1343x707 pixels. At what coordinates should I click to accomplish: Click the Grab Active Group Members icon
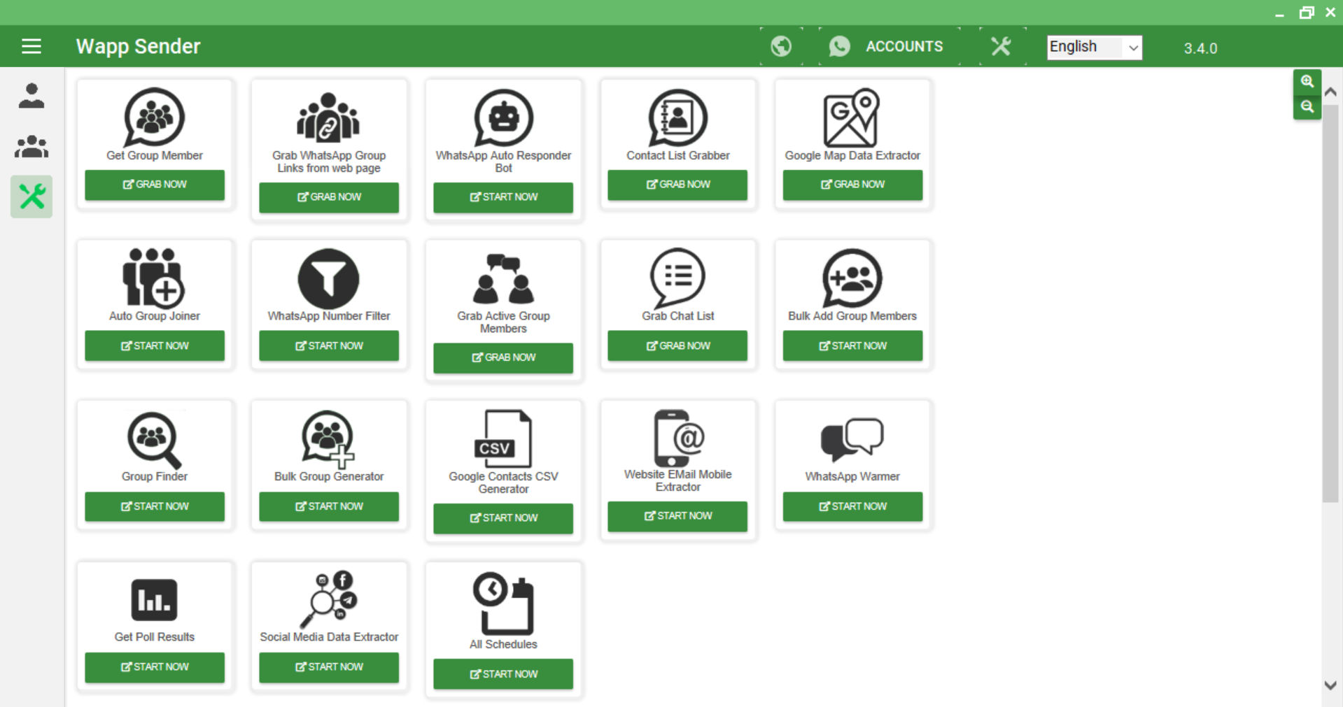[503, 278]
